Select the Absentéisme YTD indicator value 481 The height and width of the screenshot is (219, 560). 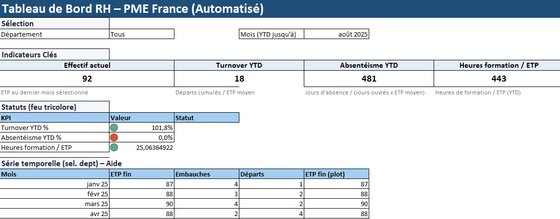pyautogui.click(x=369, y=79)
